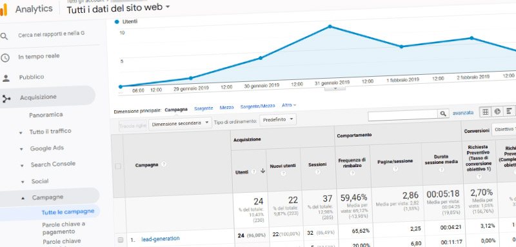Switch to data table grid view
516x247 pixels.
[x=485, y=112]
